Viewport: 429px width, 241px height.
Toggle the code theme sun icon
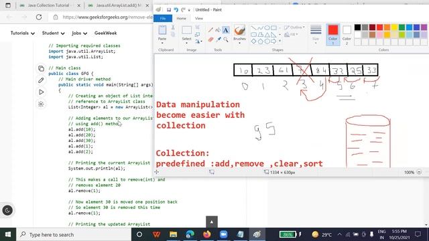(x=41, y=104)
